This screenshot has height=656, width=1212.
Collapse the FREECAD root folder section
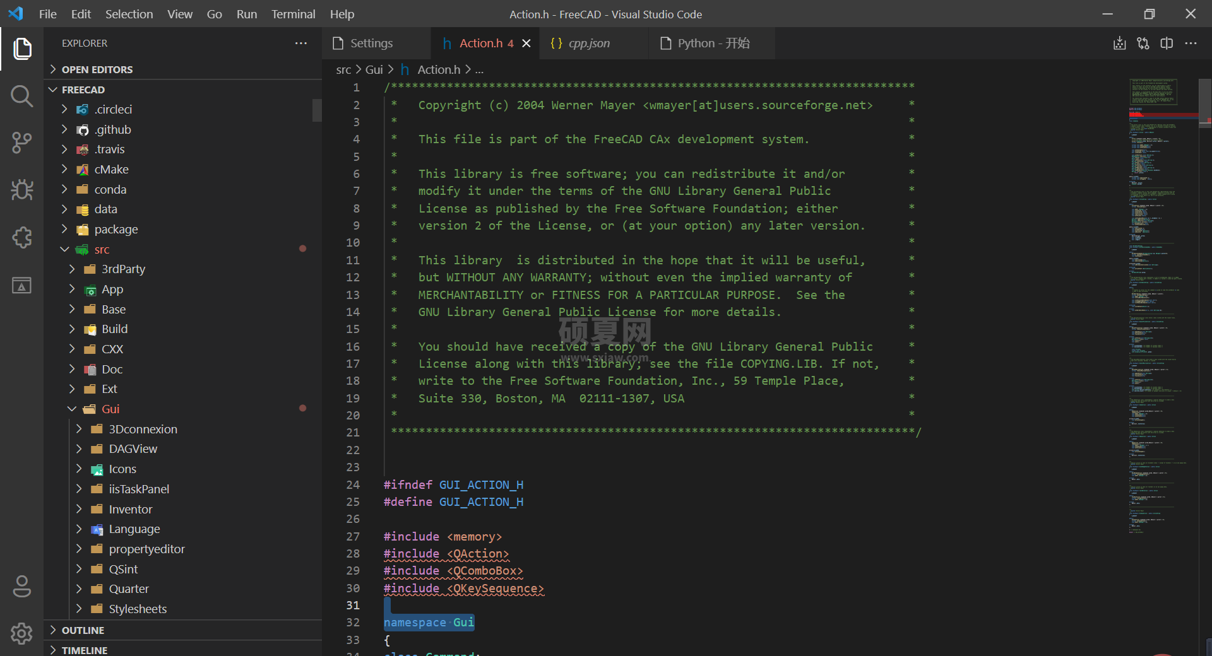point(183,90)
